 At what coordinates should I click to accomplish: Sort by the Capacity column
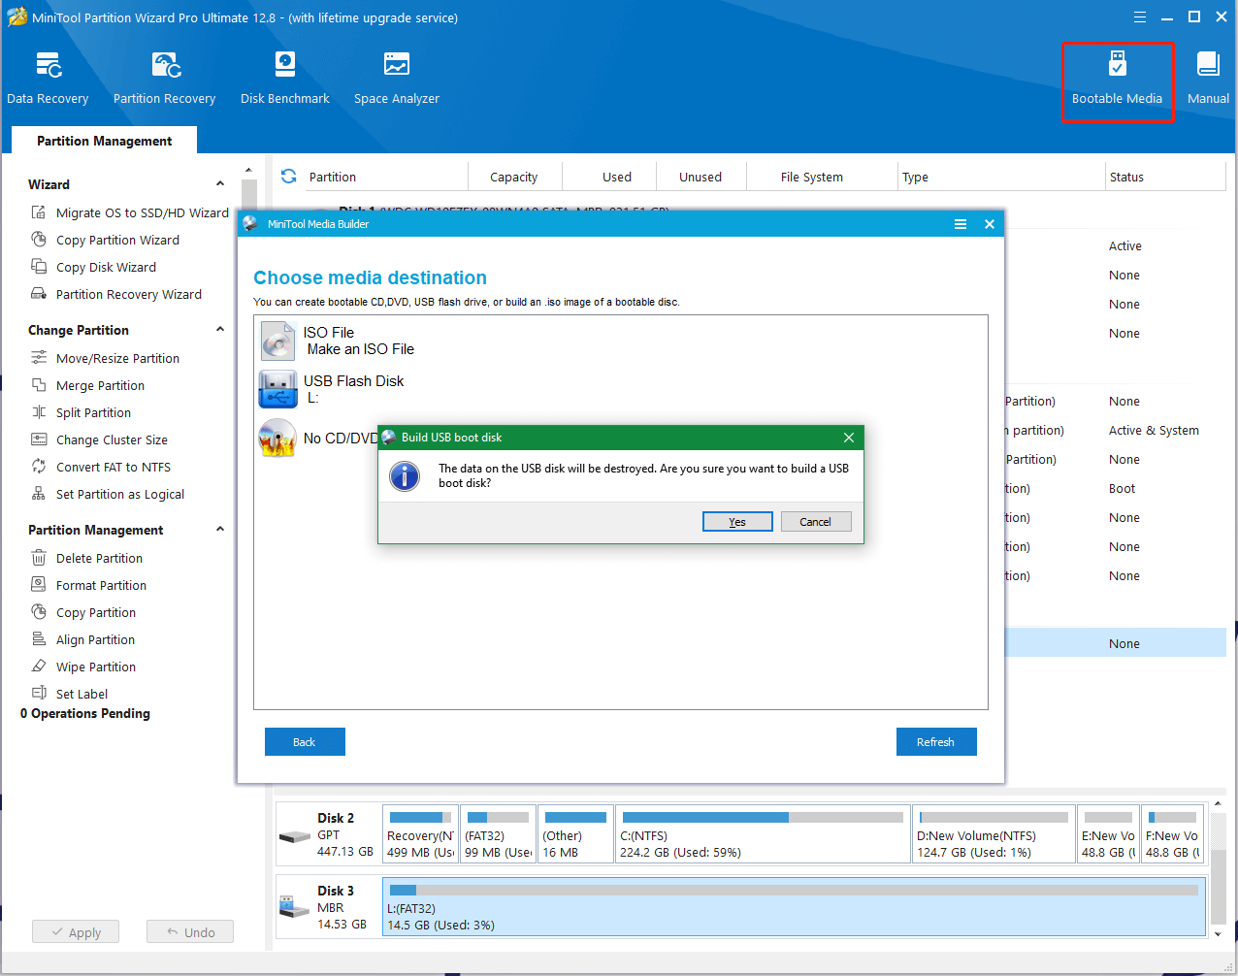click(513, 177)
